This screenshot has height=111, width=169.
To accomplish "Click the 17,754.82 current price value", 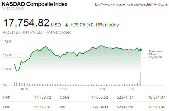I will point(26,23).
